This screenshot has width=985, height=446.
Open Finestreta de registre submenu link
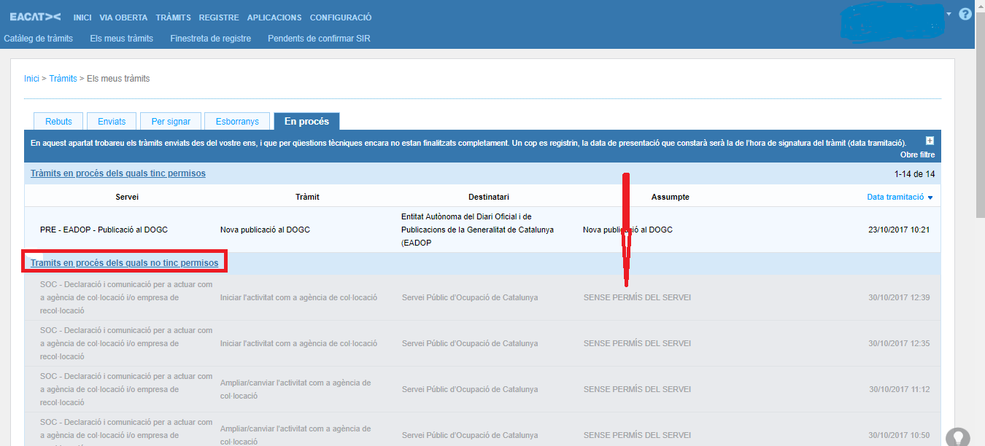pyautogui.click(x=210, y=39)
